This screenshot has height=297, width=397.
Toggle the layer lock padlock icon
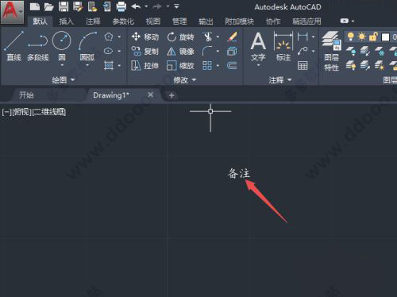[373, 37]
